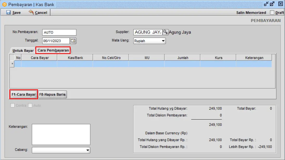Click the Cancel label in the toolbar
Screen dimensions: 285x160
41,12
